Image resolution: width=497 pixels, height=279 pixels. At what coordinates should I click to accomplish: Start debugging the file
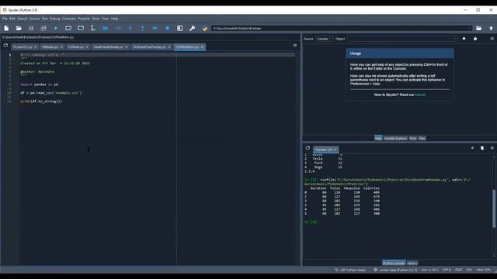pos(106,28)
